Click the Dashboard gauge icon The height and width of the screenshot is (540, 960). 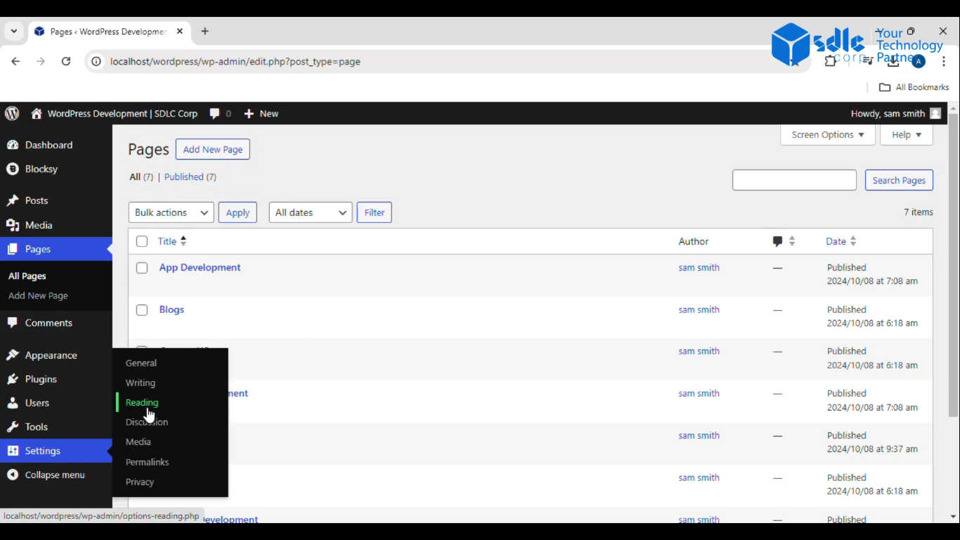tap(13, 145)
